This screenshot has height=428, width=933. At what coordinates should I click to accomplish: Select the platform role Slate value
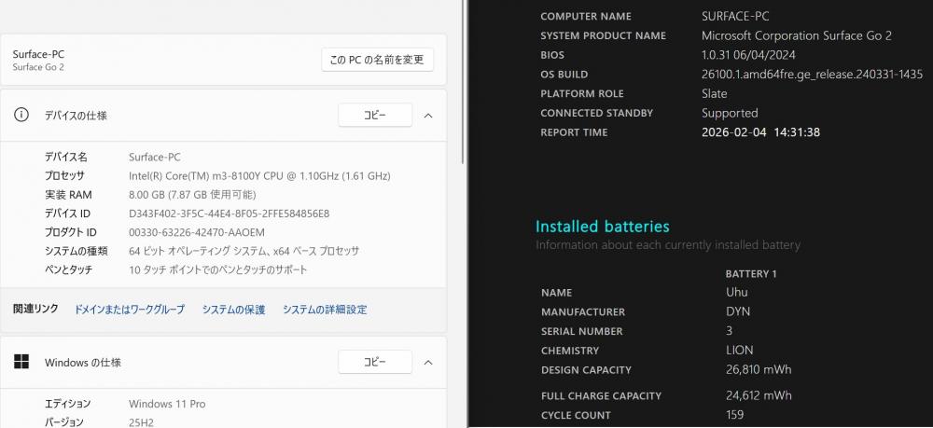click(x=714, y=94)
